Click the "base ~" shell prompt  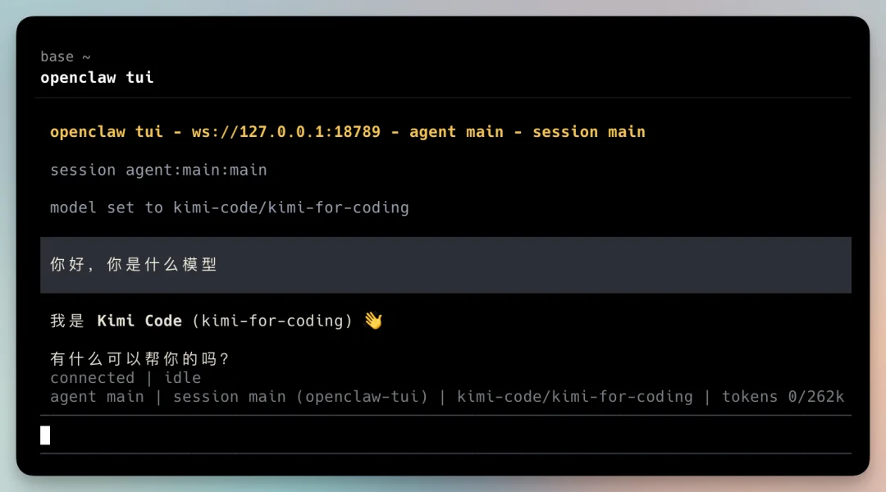[65, 57]
